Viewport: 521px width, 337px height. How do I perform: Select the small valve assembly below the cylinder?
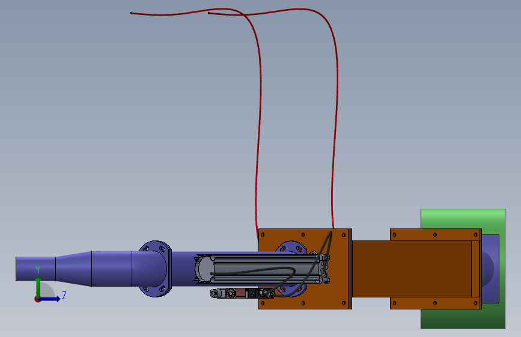[242, 293]
